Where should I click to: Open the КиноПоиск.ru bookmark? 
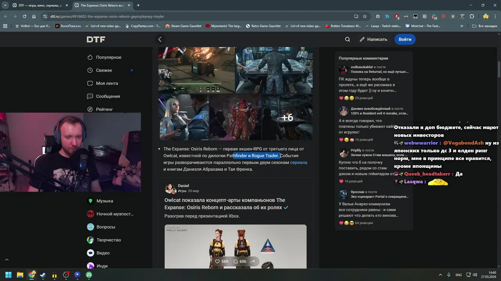(x=68, y=26)
